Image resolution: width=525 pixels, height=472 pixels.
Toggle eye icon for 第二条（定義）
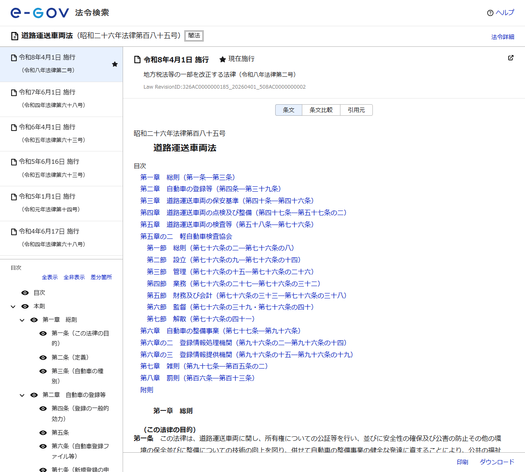coord(43,357)
